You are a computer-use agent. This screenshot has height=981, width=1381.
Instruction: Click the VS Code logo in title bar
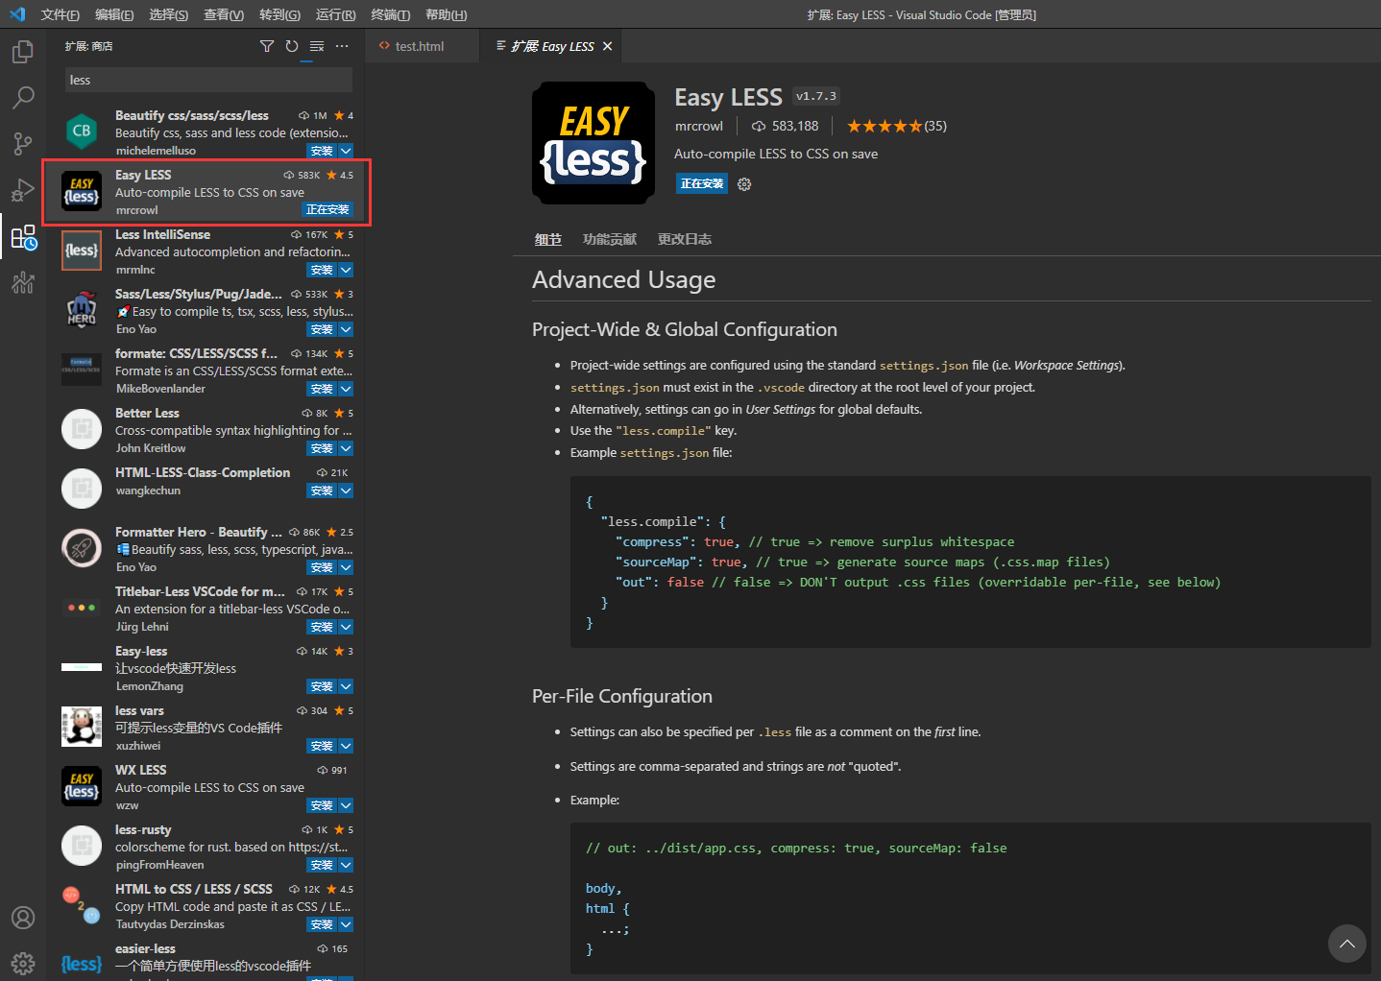coord(17,14)
